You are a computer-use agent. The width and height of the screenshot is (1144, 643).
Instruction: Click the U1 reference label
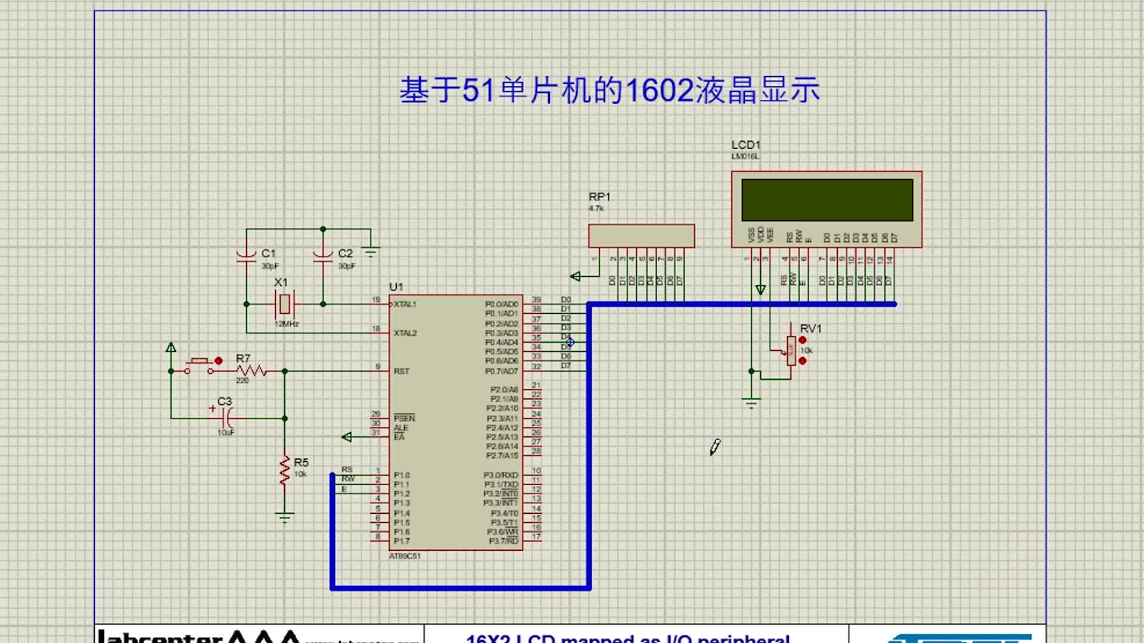point(396,287)
